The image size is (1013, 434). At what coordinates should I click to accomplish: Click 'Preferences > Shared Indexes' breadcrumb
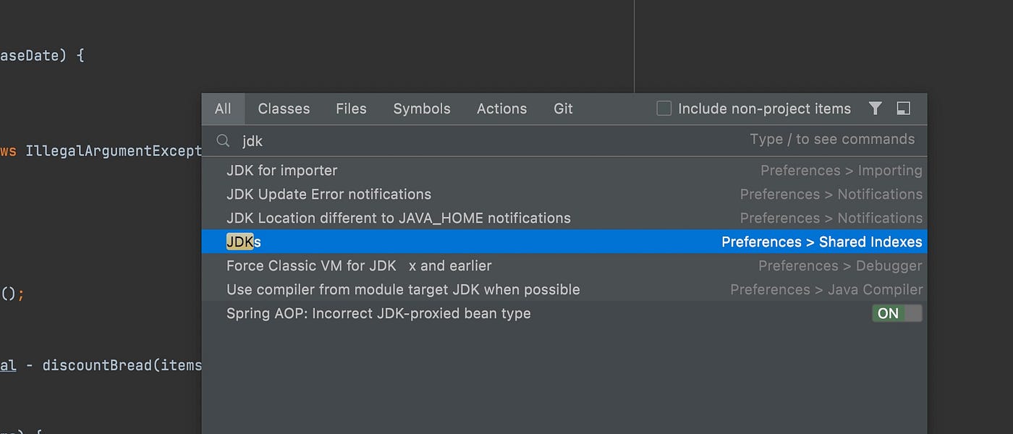[x=821, y=242]
